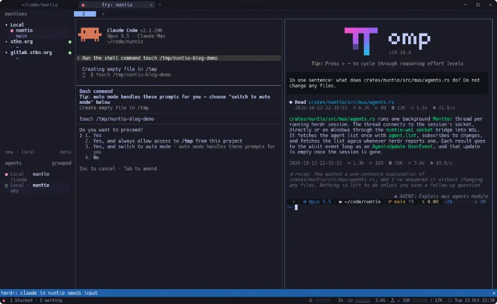Click the red status dot in the fry: nuntio tab
This screenshot has height=304, width=497.
tap(83, 5)
